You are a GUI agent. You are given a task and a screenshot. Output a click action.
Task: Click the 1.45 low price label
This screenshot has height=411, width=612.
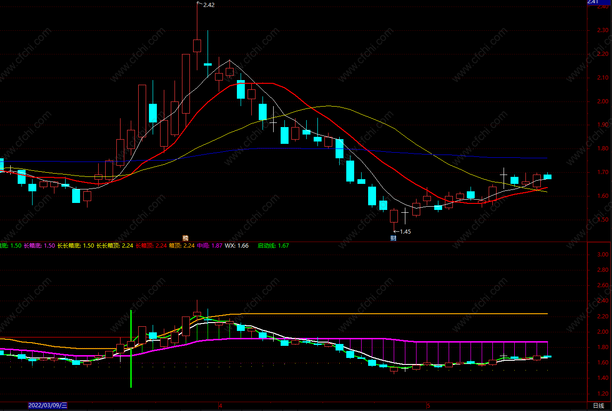[x=405, y=231]
